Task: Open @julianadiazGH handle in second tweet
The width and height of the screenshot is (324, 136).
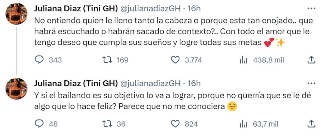Action: pos(150,83)
